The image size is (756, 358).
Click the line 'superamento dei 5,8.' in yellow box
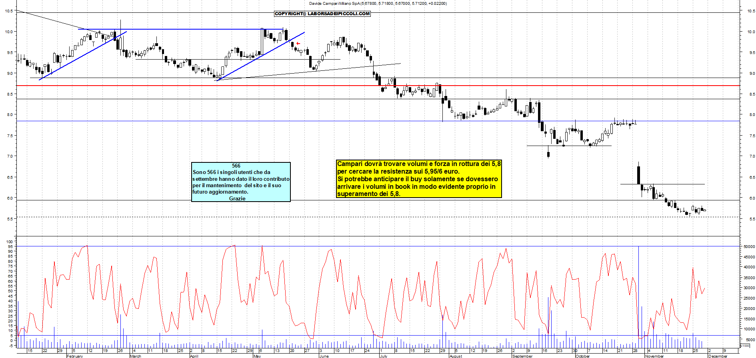(368, 194)
